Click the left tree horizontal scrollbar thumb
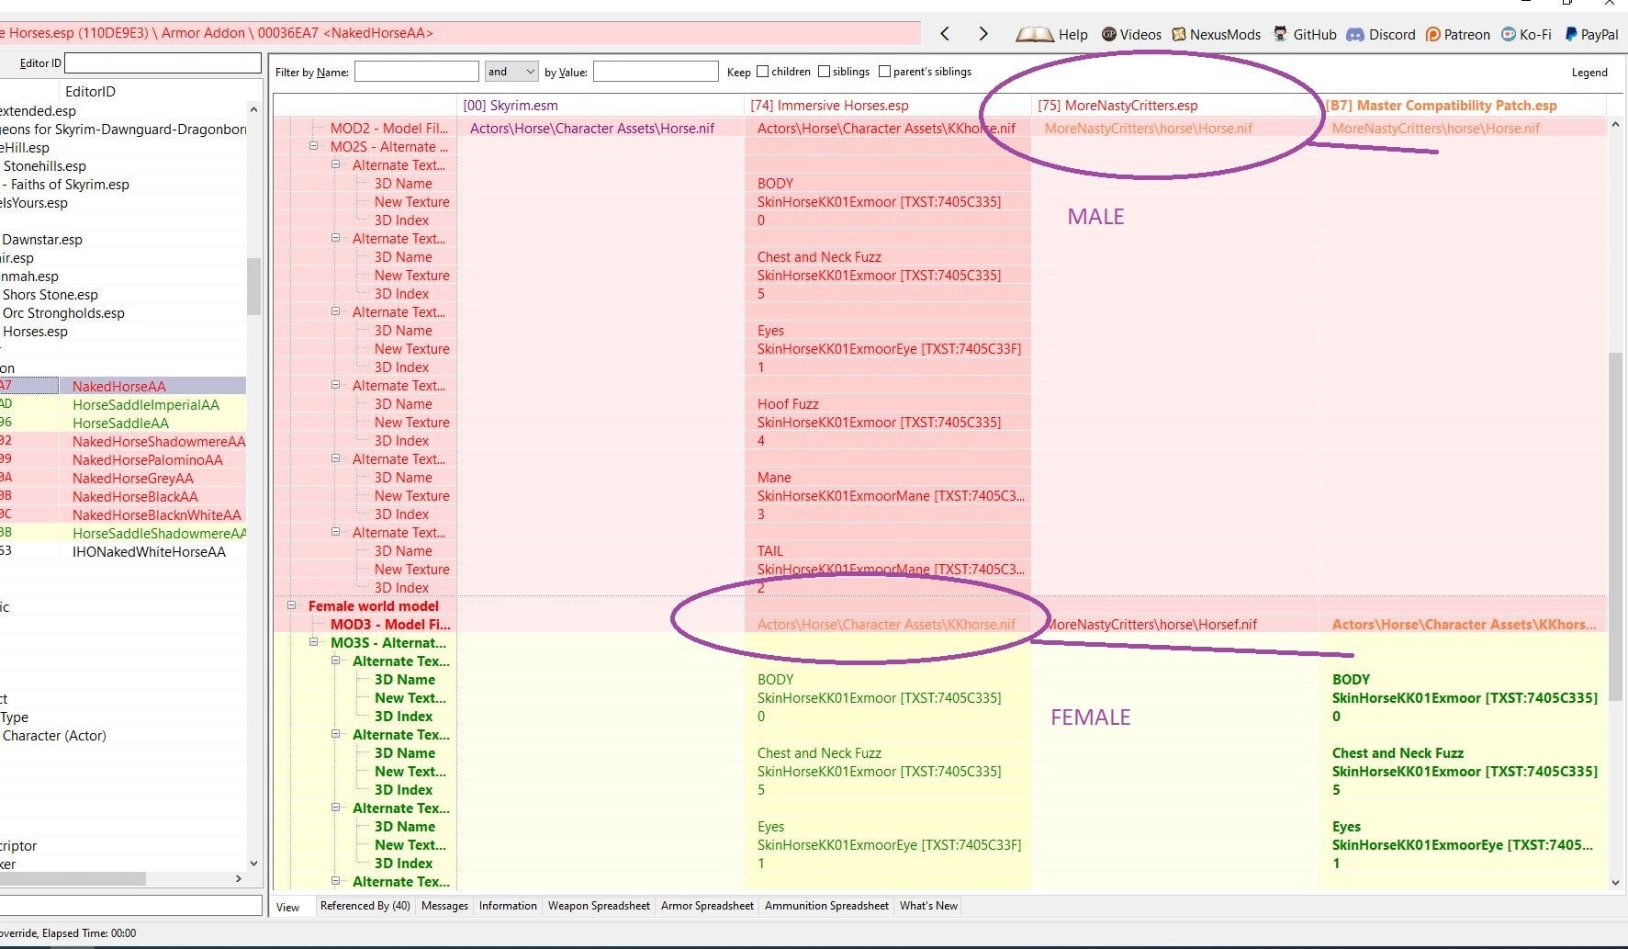The image size is (1628, 949). coord(73,879)
